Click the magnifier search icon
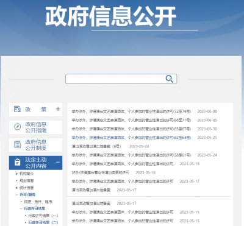Screen dimensions: 244x226 169,79
